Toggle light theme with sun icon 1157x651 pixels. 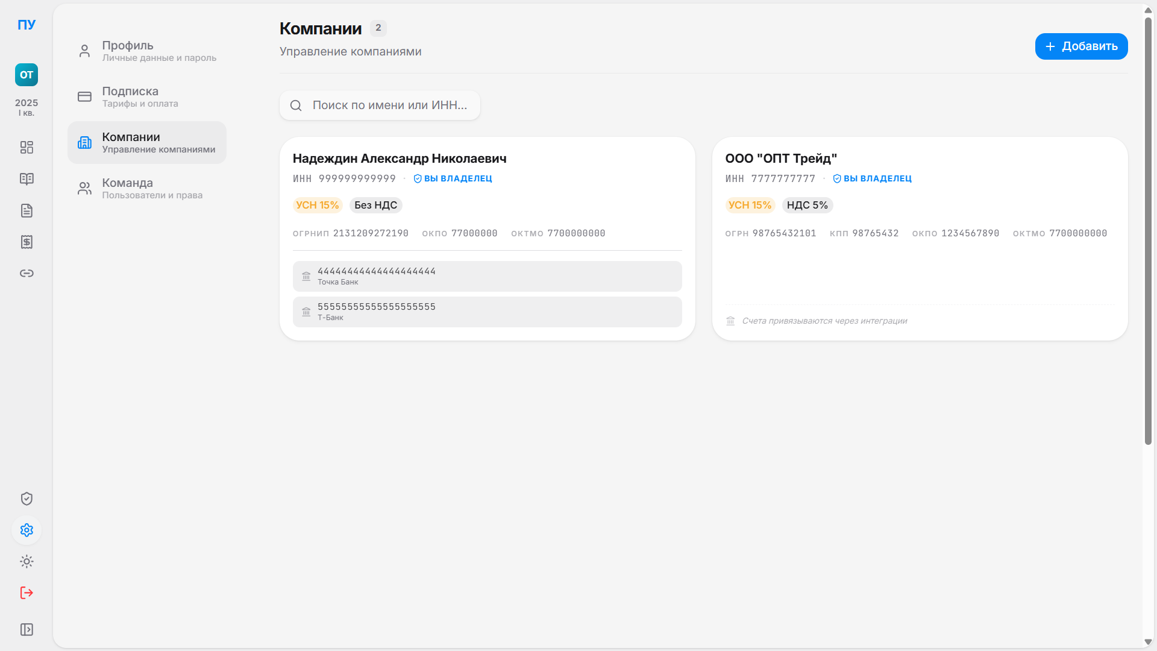click(x=27, y=561)
